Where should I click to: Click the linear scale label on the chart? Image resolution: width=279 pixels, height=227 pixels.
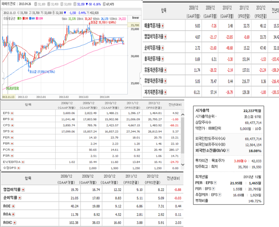click(x=136, y=18)
